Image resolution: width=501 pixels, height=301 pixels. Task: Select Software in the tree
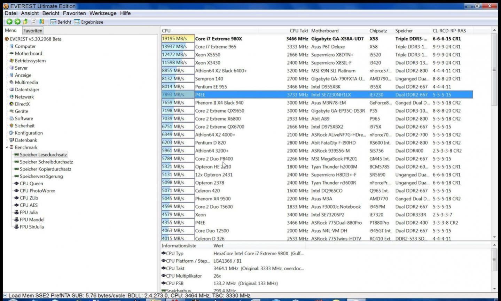click(x=21, y=118)
